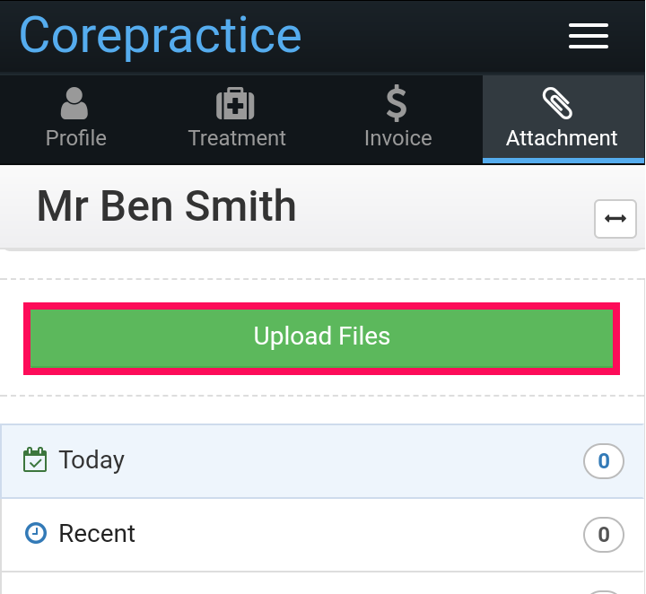The width and height of the screenshot is (646, 594).
Task: Select the Attachment tab label
Action: pyautogui.click(x=562, y=138)
